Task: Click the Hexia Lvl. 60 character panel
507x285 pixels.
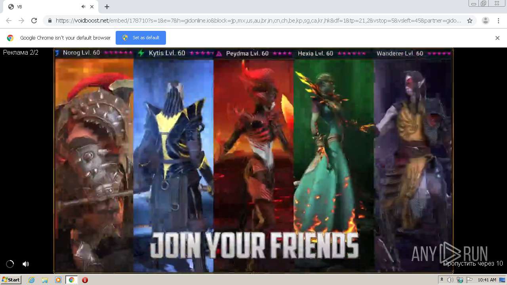Action: (334, 161)
